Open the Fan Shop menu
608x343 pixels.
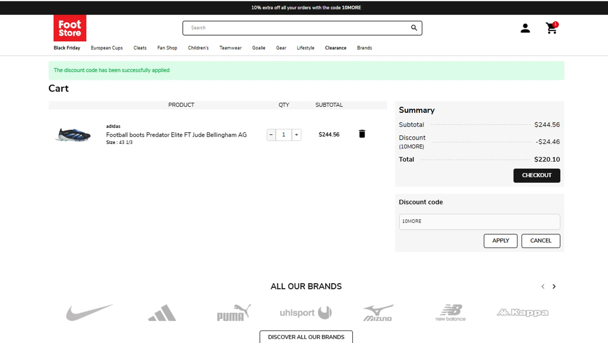click(x=167, y=48)
